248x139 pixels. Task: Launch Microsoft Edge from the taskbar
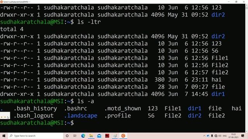coord(83,136)
